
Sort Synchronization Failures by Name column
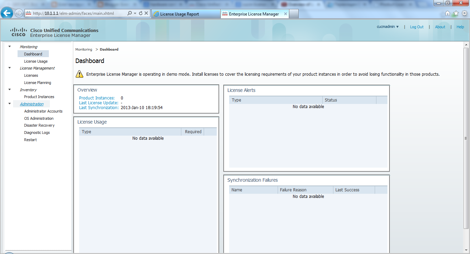(253, 190)
